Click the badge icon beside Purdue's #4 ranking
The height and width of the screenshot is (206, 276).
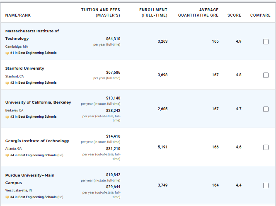(7, 197)
